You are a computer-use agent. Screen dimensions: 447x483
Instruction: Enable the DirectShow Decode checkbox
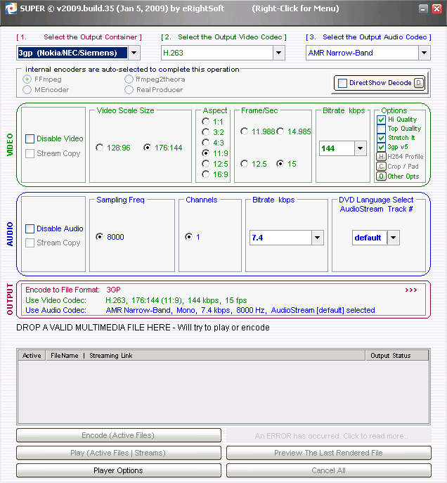click(x=342, y=83)
